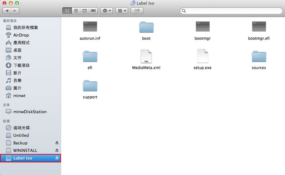Select the efi folder icon

(x=90, y=56)
